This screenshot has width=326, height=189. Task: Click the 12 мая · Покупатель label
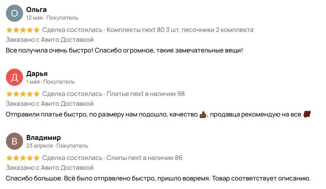[x=52, y=18]
